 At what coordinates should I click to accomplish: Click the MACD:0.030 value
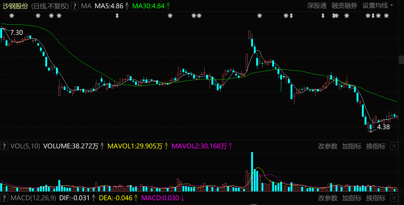click(160, 198)
